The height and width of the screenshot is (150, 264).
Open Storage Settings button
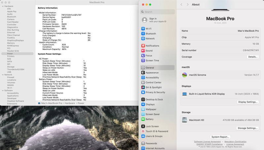click(x=247, y=128)
